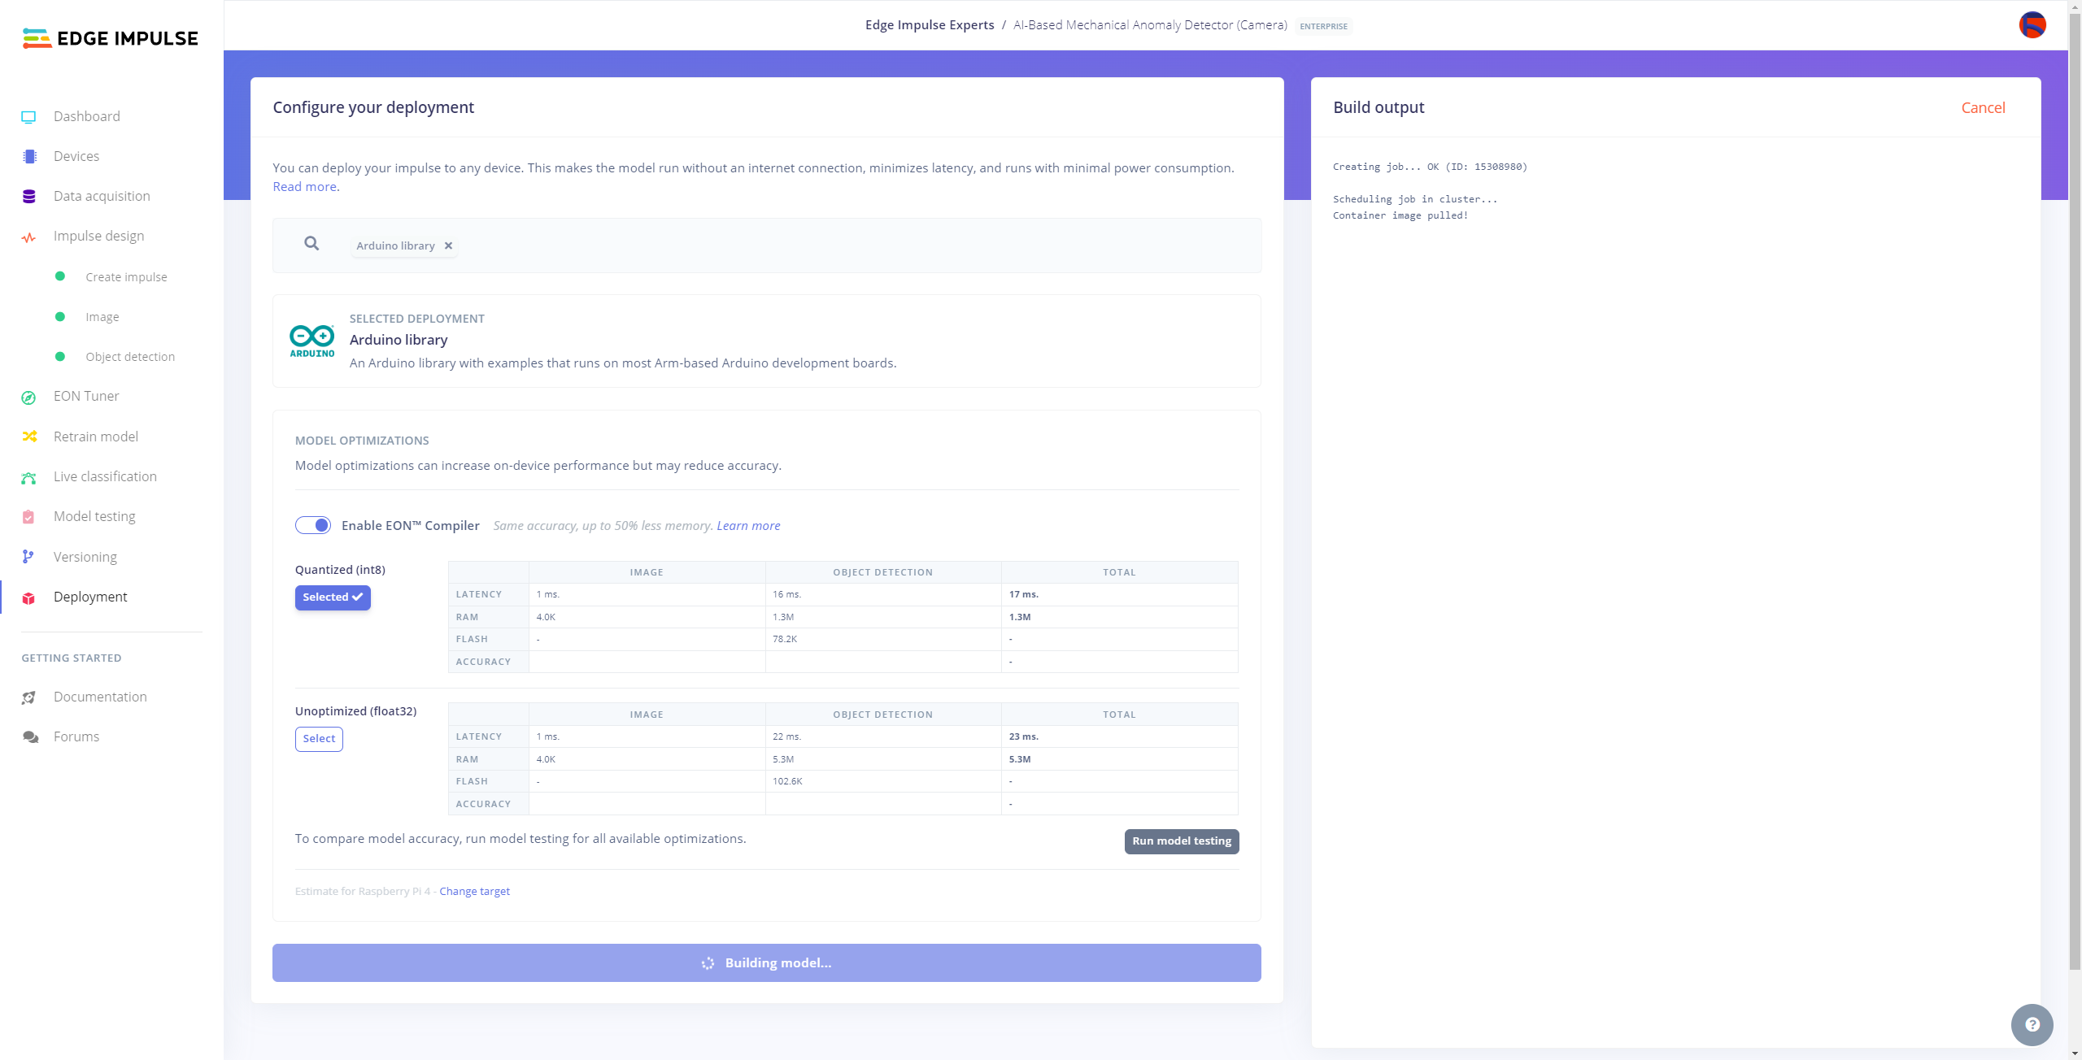Open Forums in getting started section

(x=76, y=736)
